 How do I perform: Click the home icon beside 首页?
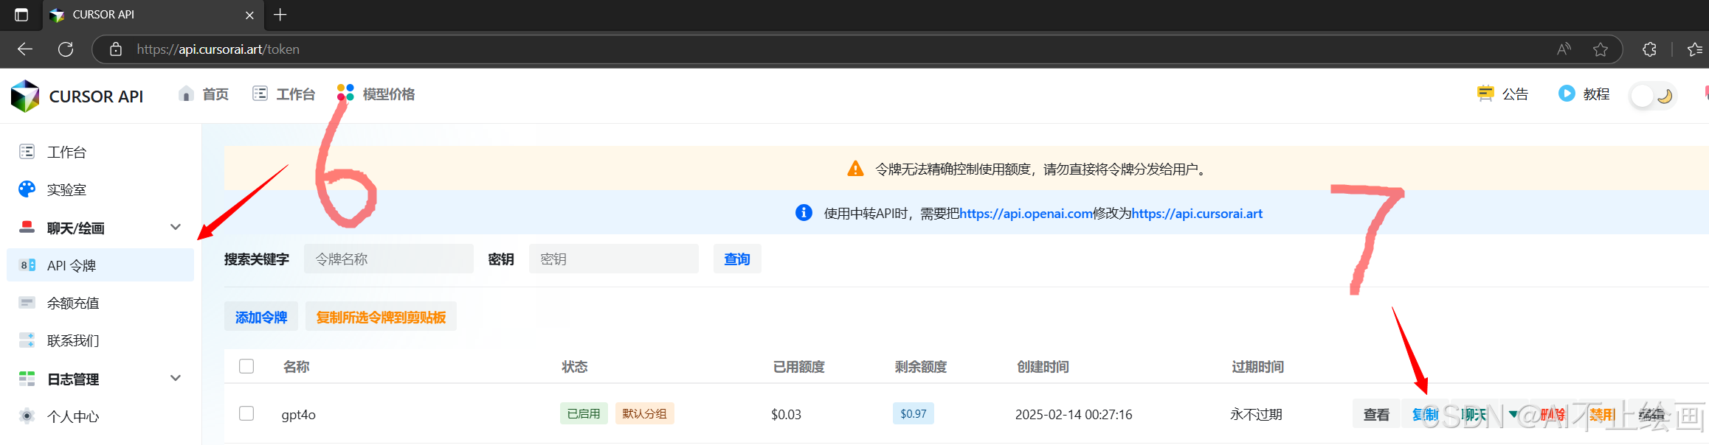[186, 94]
